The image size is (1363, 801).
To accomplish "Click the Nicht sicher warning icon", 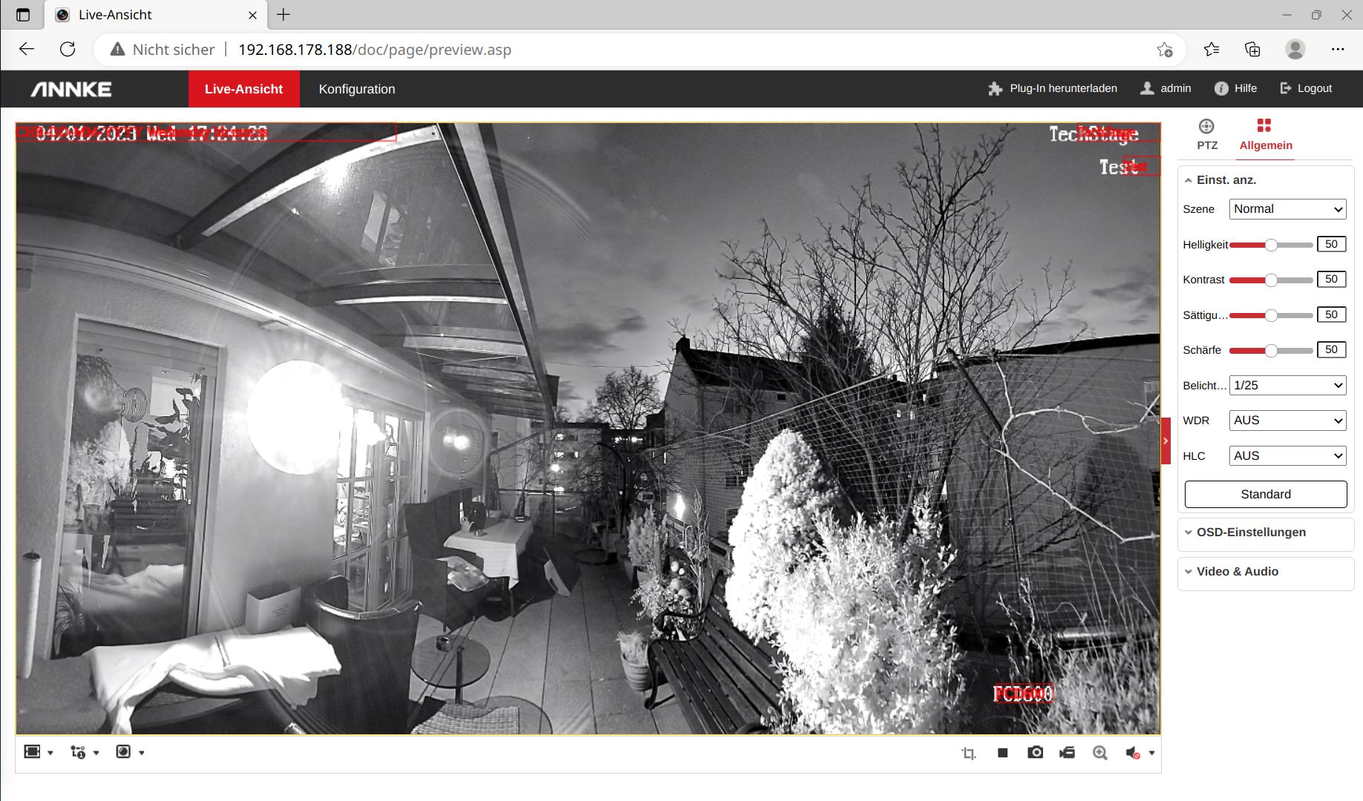I will (117, 50).
